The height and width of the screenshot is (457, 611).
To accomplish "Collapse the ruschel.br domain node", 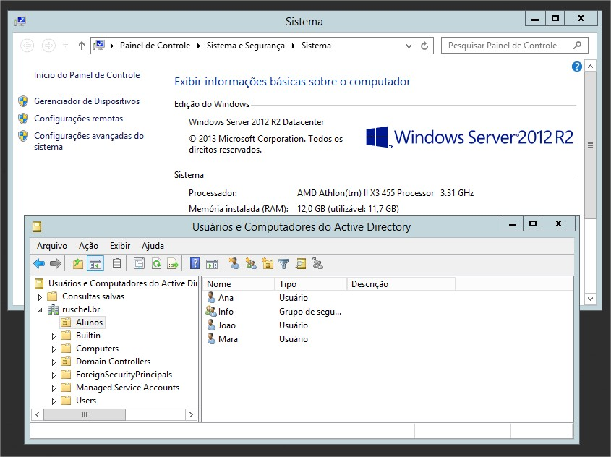I will pos(40,310).
